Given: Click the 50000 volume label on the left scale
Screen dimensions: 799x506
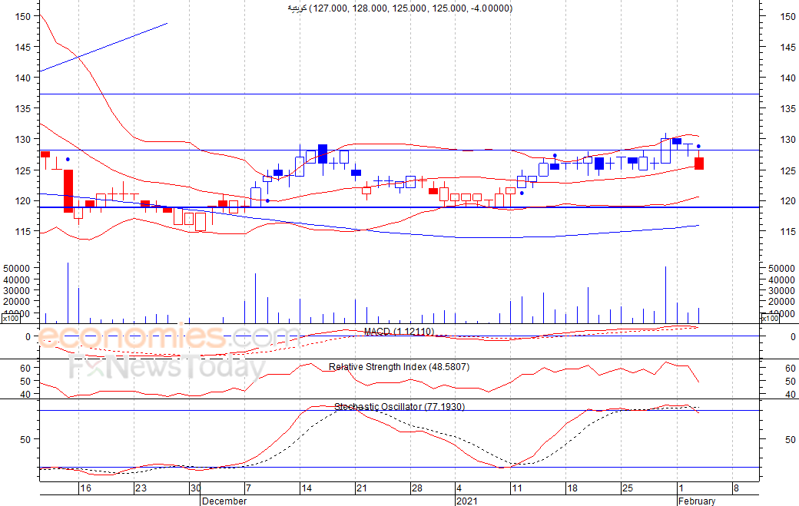Looking at the screenshot, I should [16, 268].
